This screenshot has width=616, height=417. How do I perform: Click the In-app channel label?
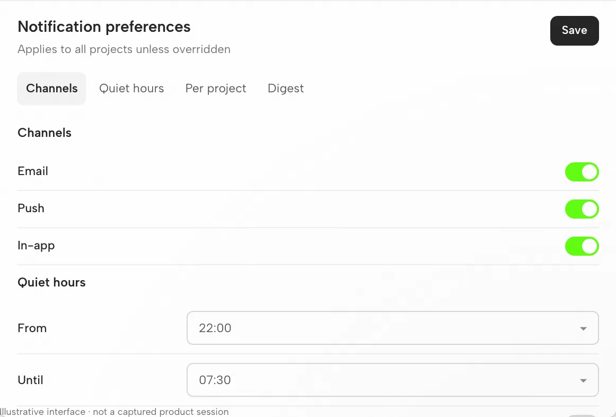pos(36,246)
